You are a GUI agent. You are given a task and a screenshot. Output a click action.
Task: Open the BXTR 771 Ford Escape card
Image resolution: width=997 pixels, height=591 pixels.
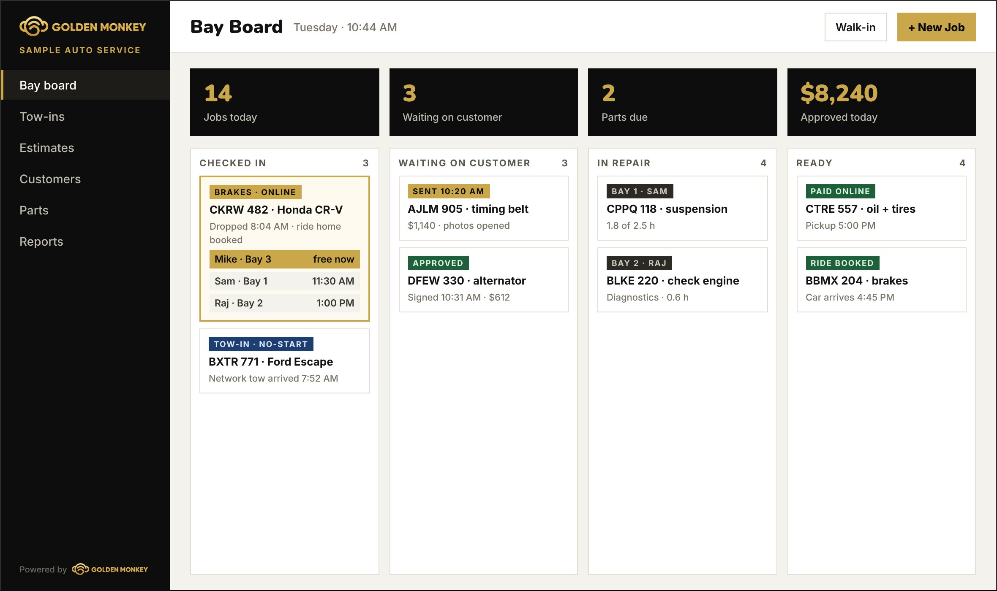pos(284,361)
